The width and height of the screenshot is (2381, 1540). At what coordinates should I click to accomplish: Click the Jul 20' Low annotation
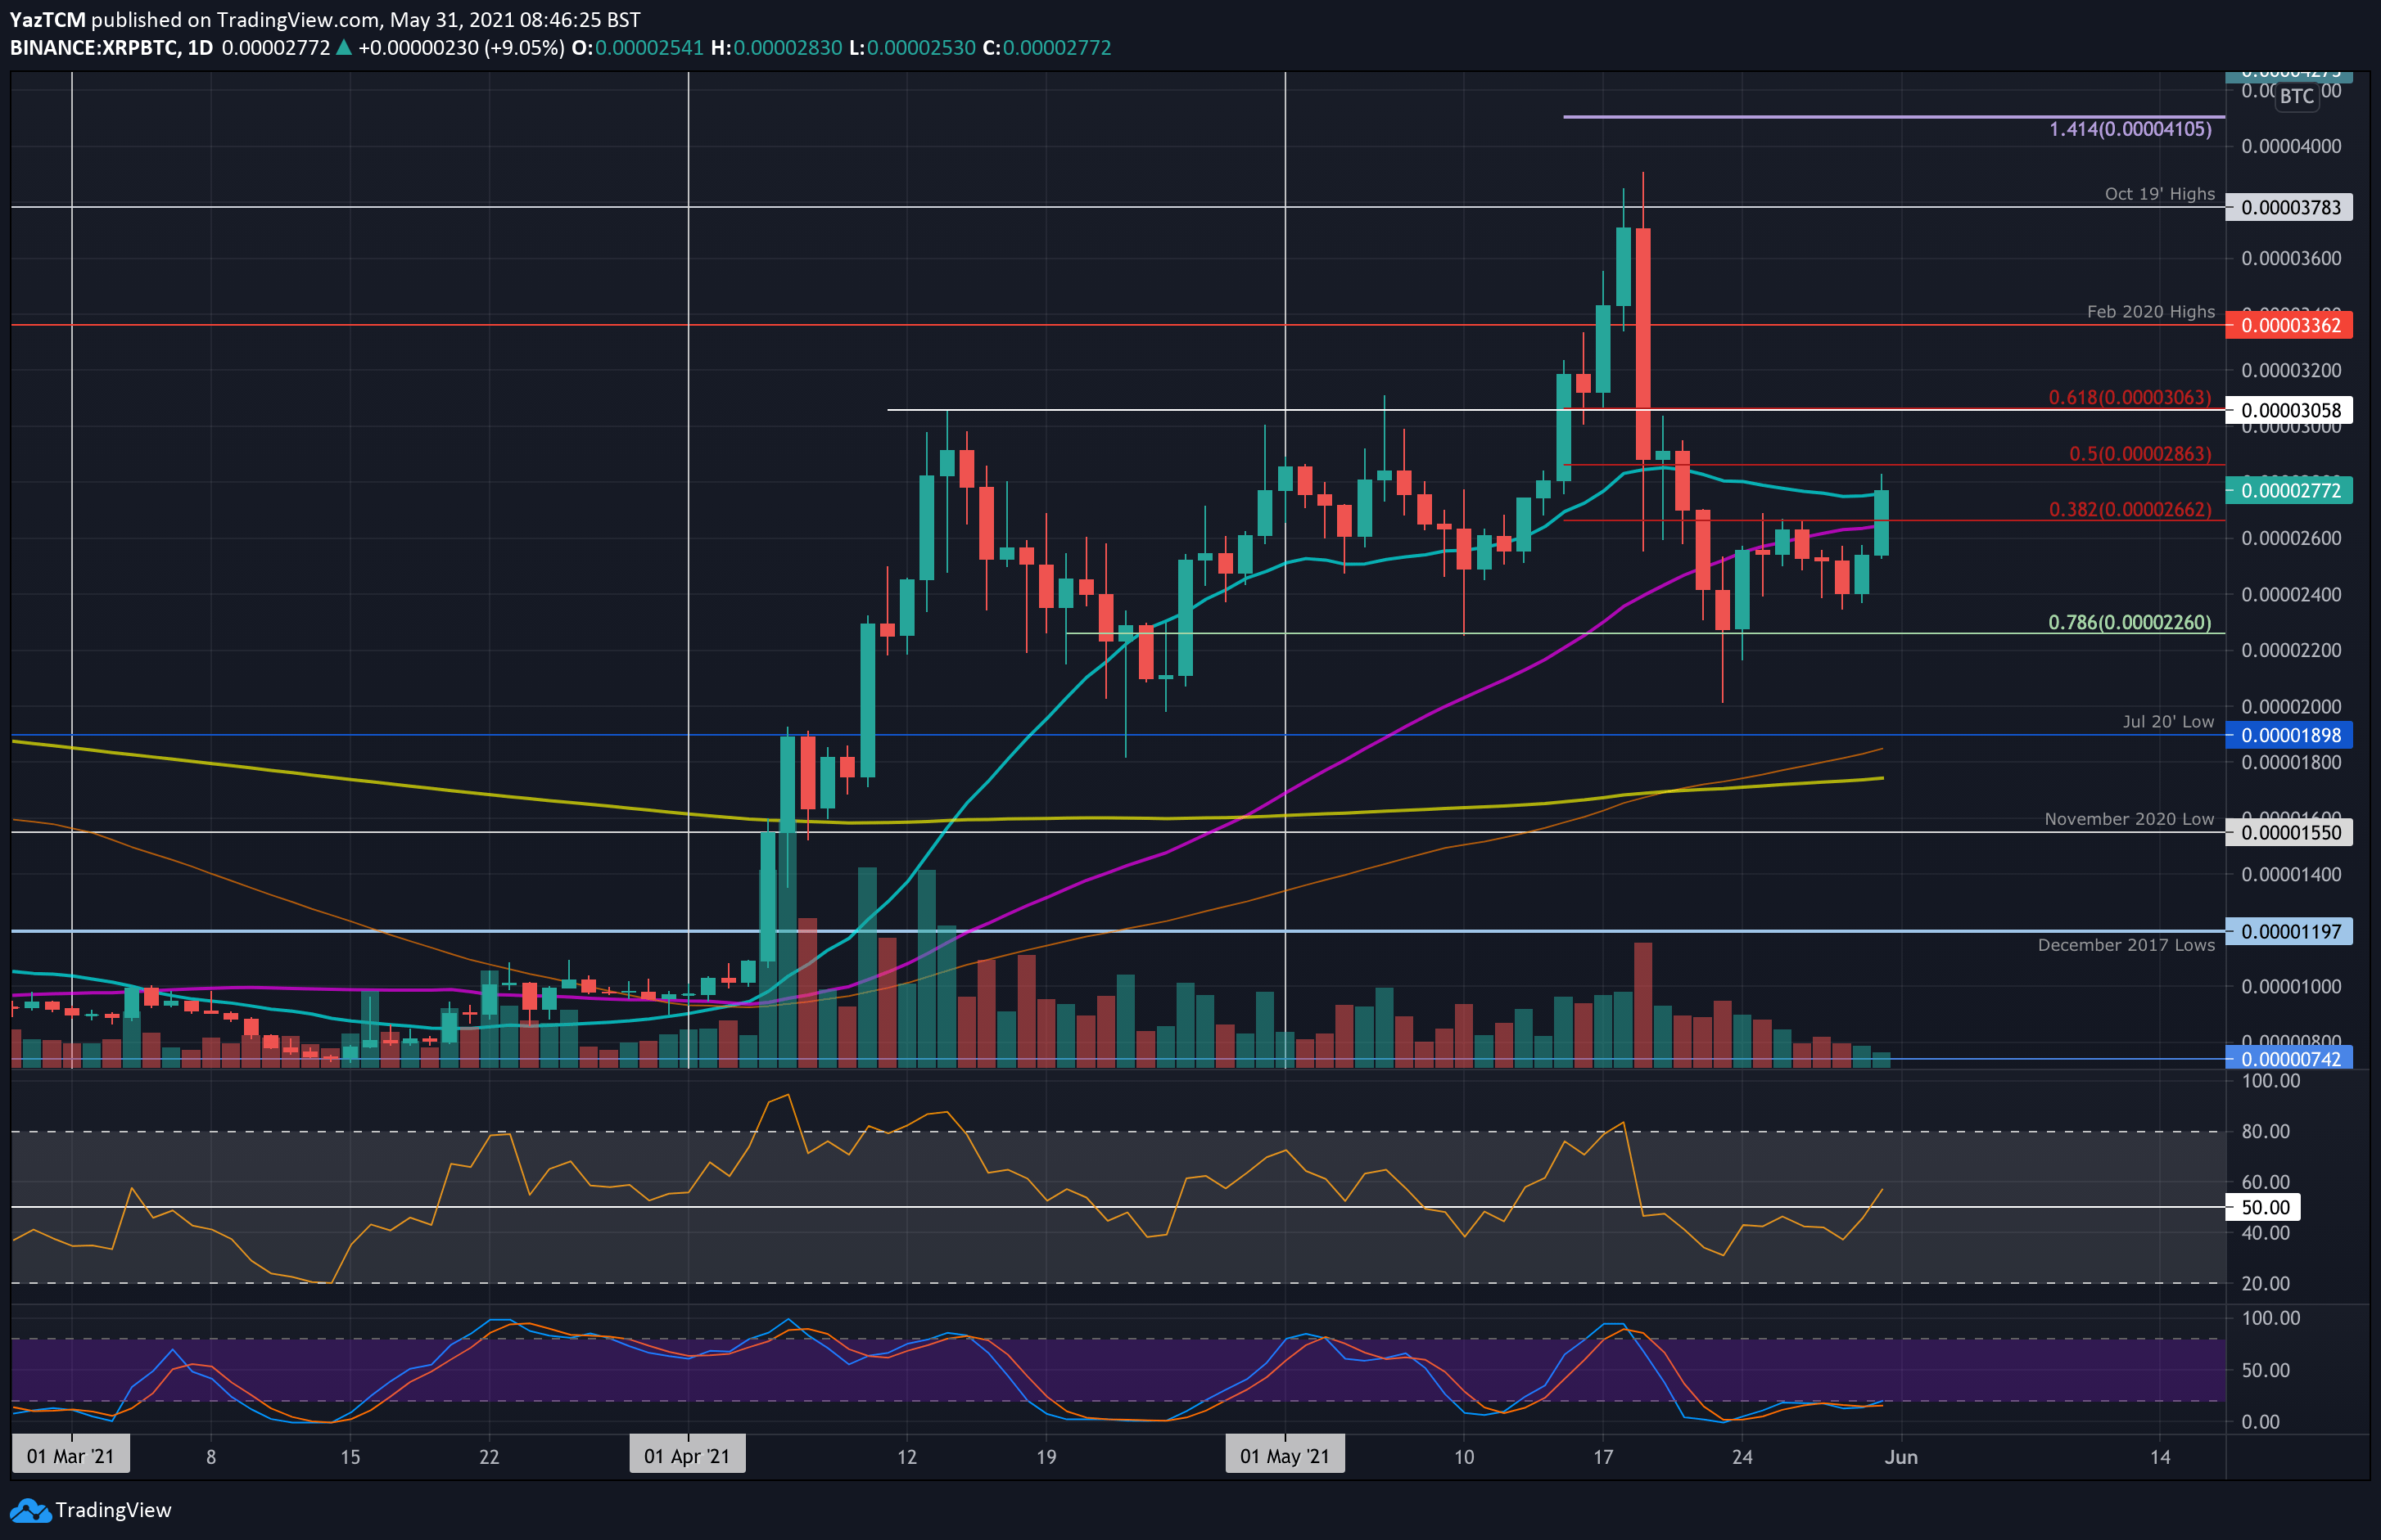(x=2168, y=722)
